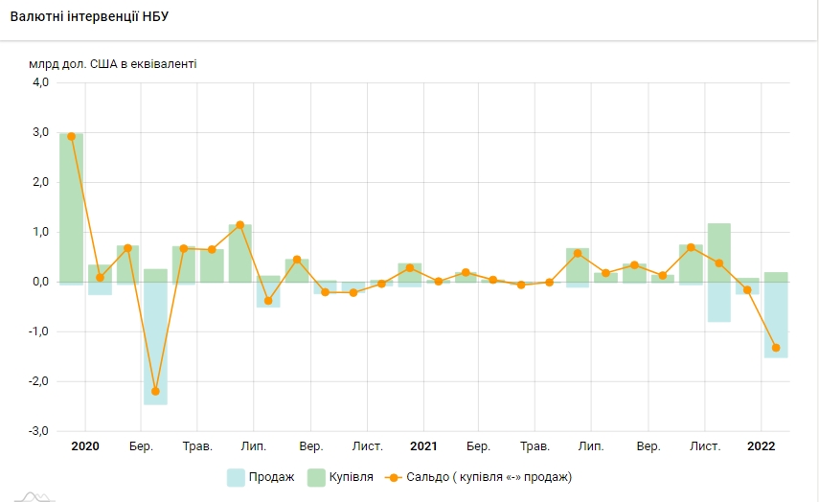Viewport: 819px width, 502px height.
Task: Select the last saldo point at chart's right end
Action: pyautogui.click(x=776, y=348)
